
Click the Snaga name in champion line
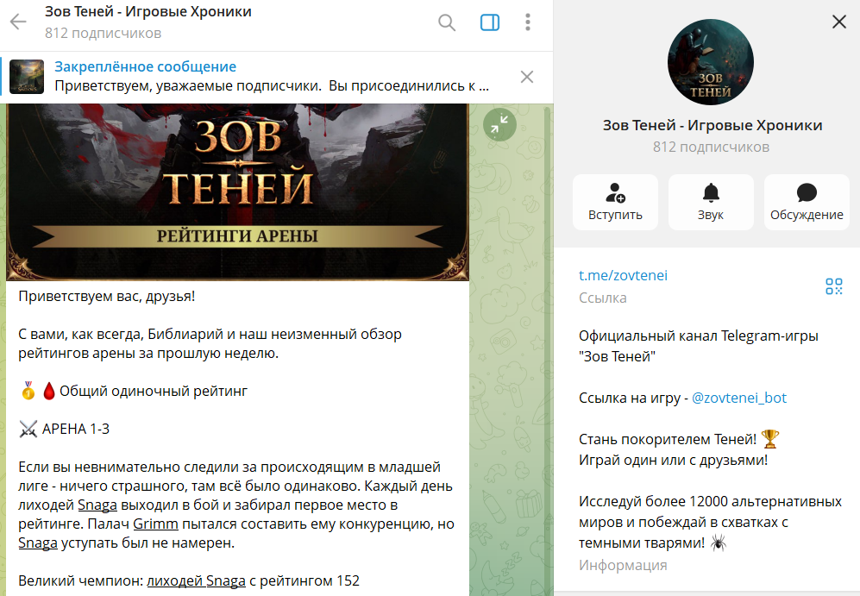tap(225, 580)
